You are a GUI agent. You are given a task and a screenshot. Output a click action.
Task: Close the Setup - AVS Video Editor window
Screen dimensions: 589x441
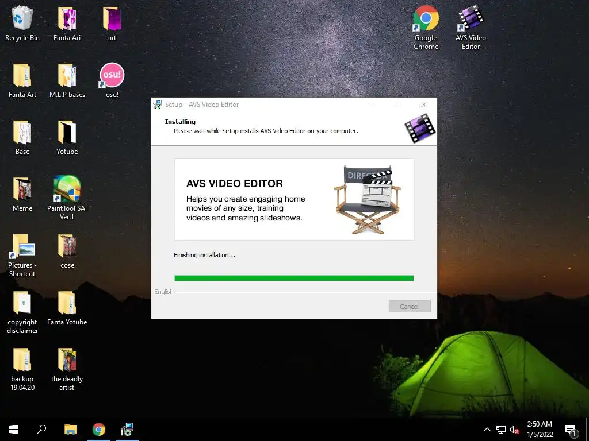(x=424, y=105)
